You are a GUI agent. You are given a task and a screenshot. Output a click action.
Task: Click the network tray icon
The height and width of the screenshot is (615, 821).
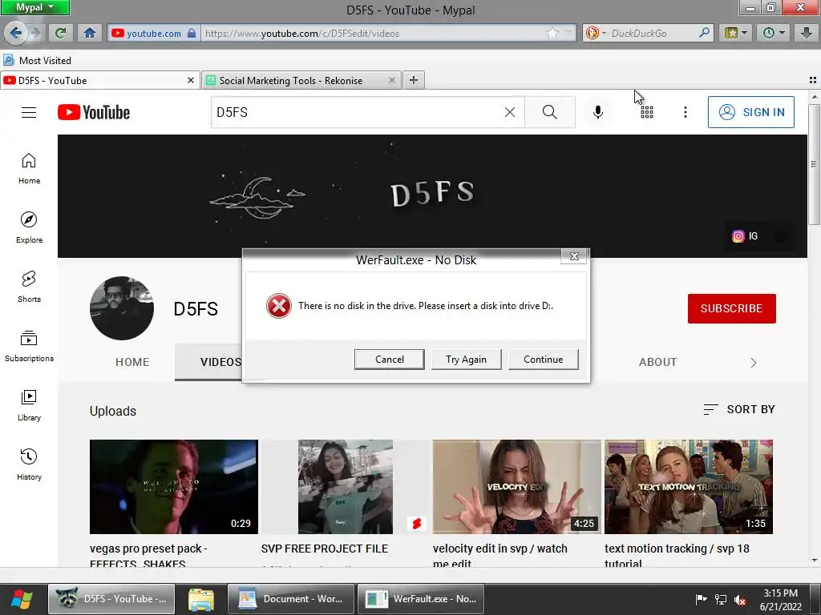(721, 600)
